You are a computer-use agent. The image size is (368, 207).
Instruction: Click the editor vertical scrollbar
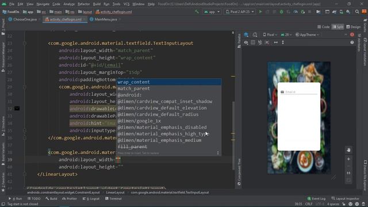pyautogui.click(x=233, y=136)
